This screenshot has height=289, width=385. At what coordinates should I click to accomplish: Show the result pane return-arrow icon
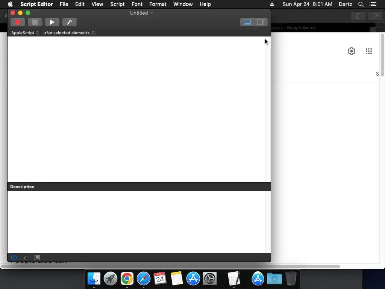point(26,257)
